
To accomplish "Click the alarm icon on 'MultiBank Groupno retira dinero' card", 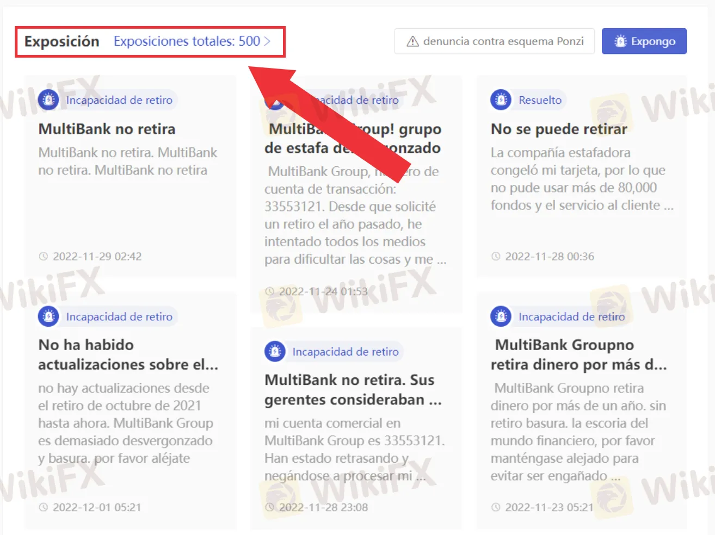I will coord(501,316).
